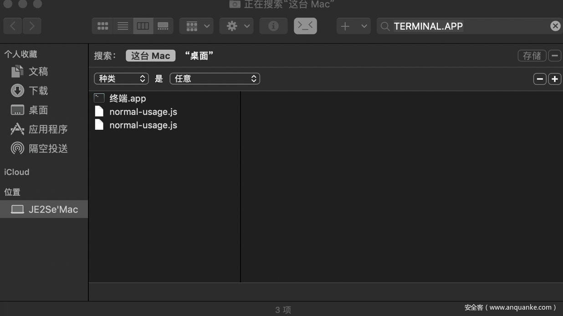Image resolution: width=563 pixels, height=316 pixels.
Task: Click the 存储 save search button
Action: pos(532,56)
